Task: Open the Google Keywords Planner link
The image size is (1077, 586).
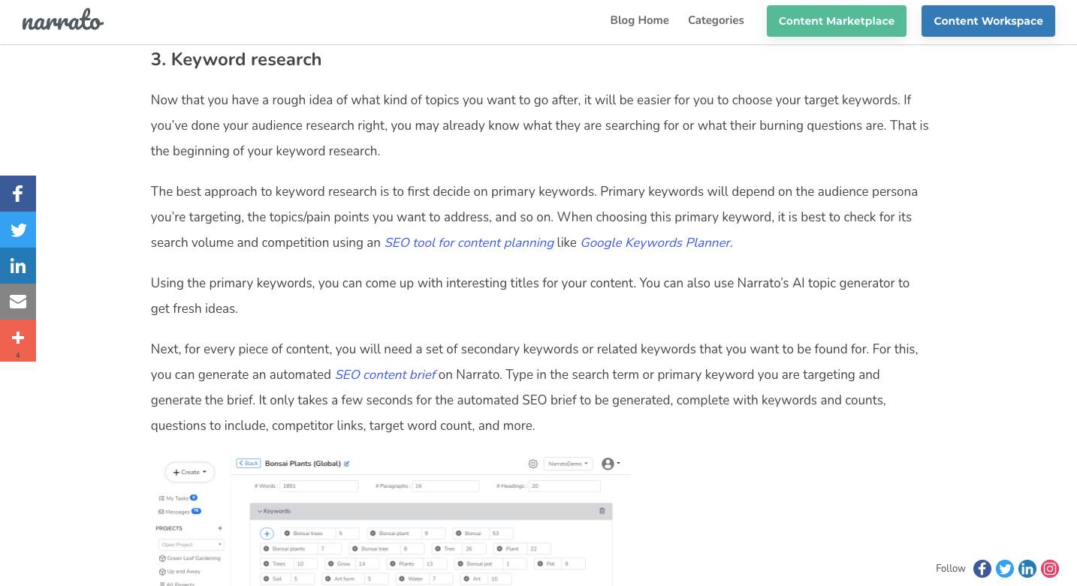Action: (656, 242)
